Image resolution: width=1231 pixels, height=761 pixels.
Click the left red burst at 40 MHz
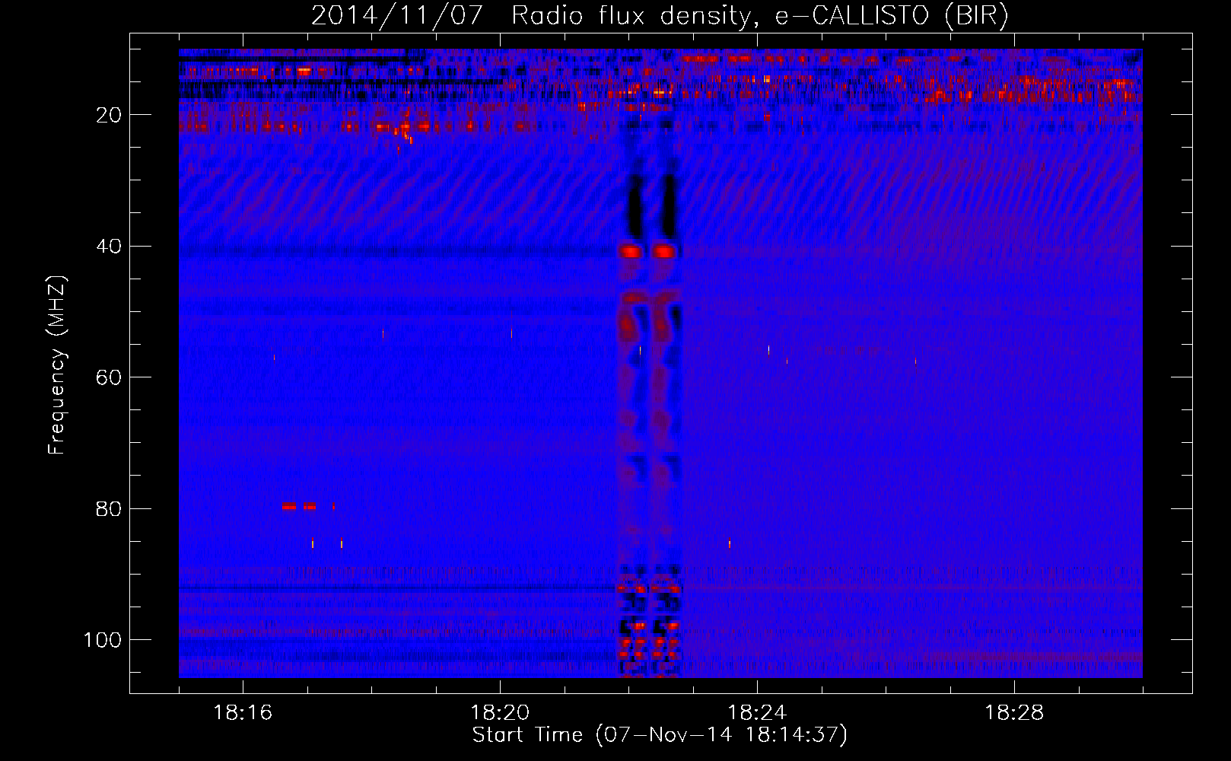[631, 251]
